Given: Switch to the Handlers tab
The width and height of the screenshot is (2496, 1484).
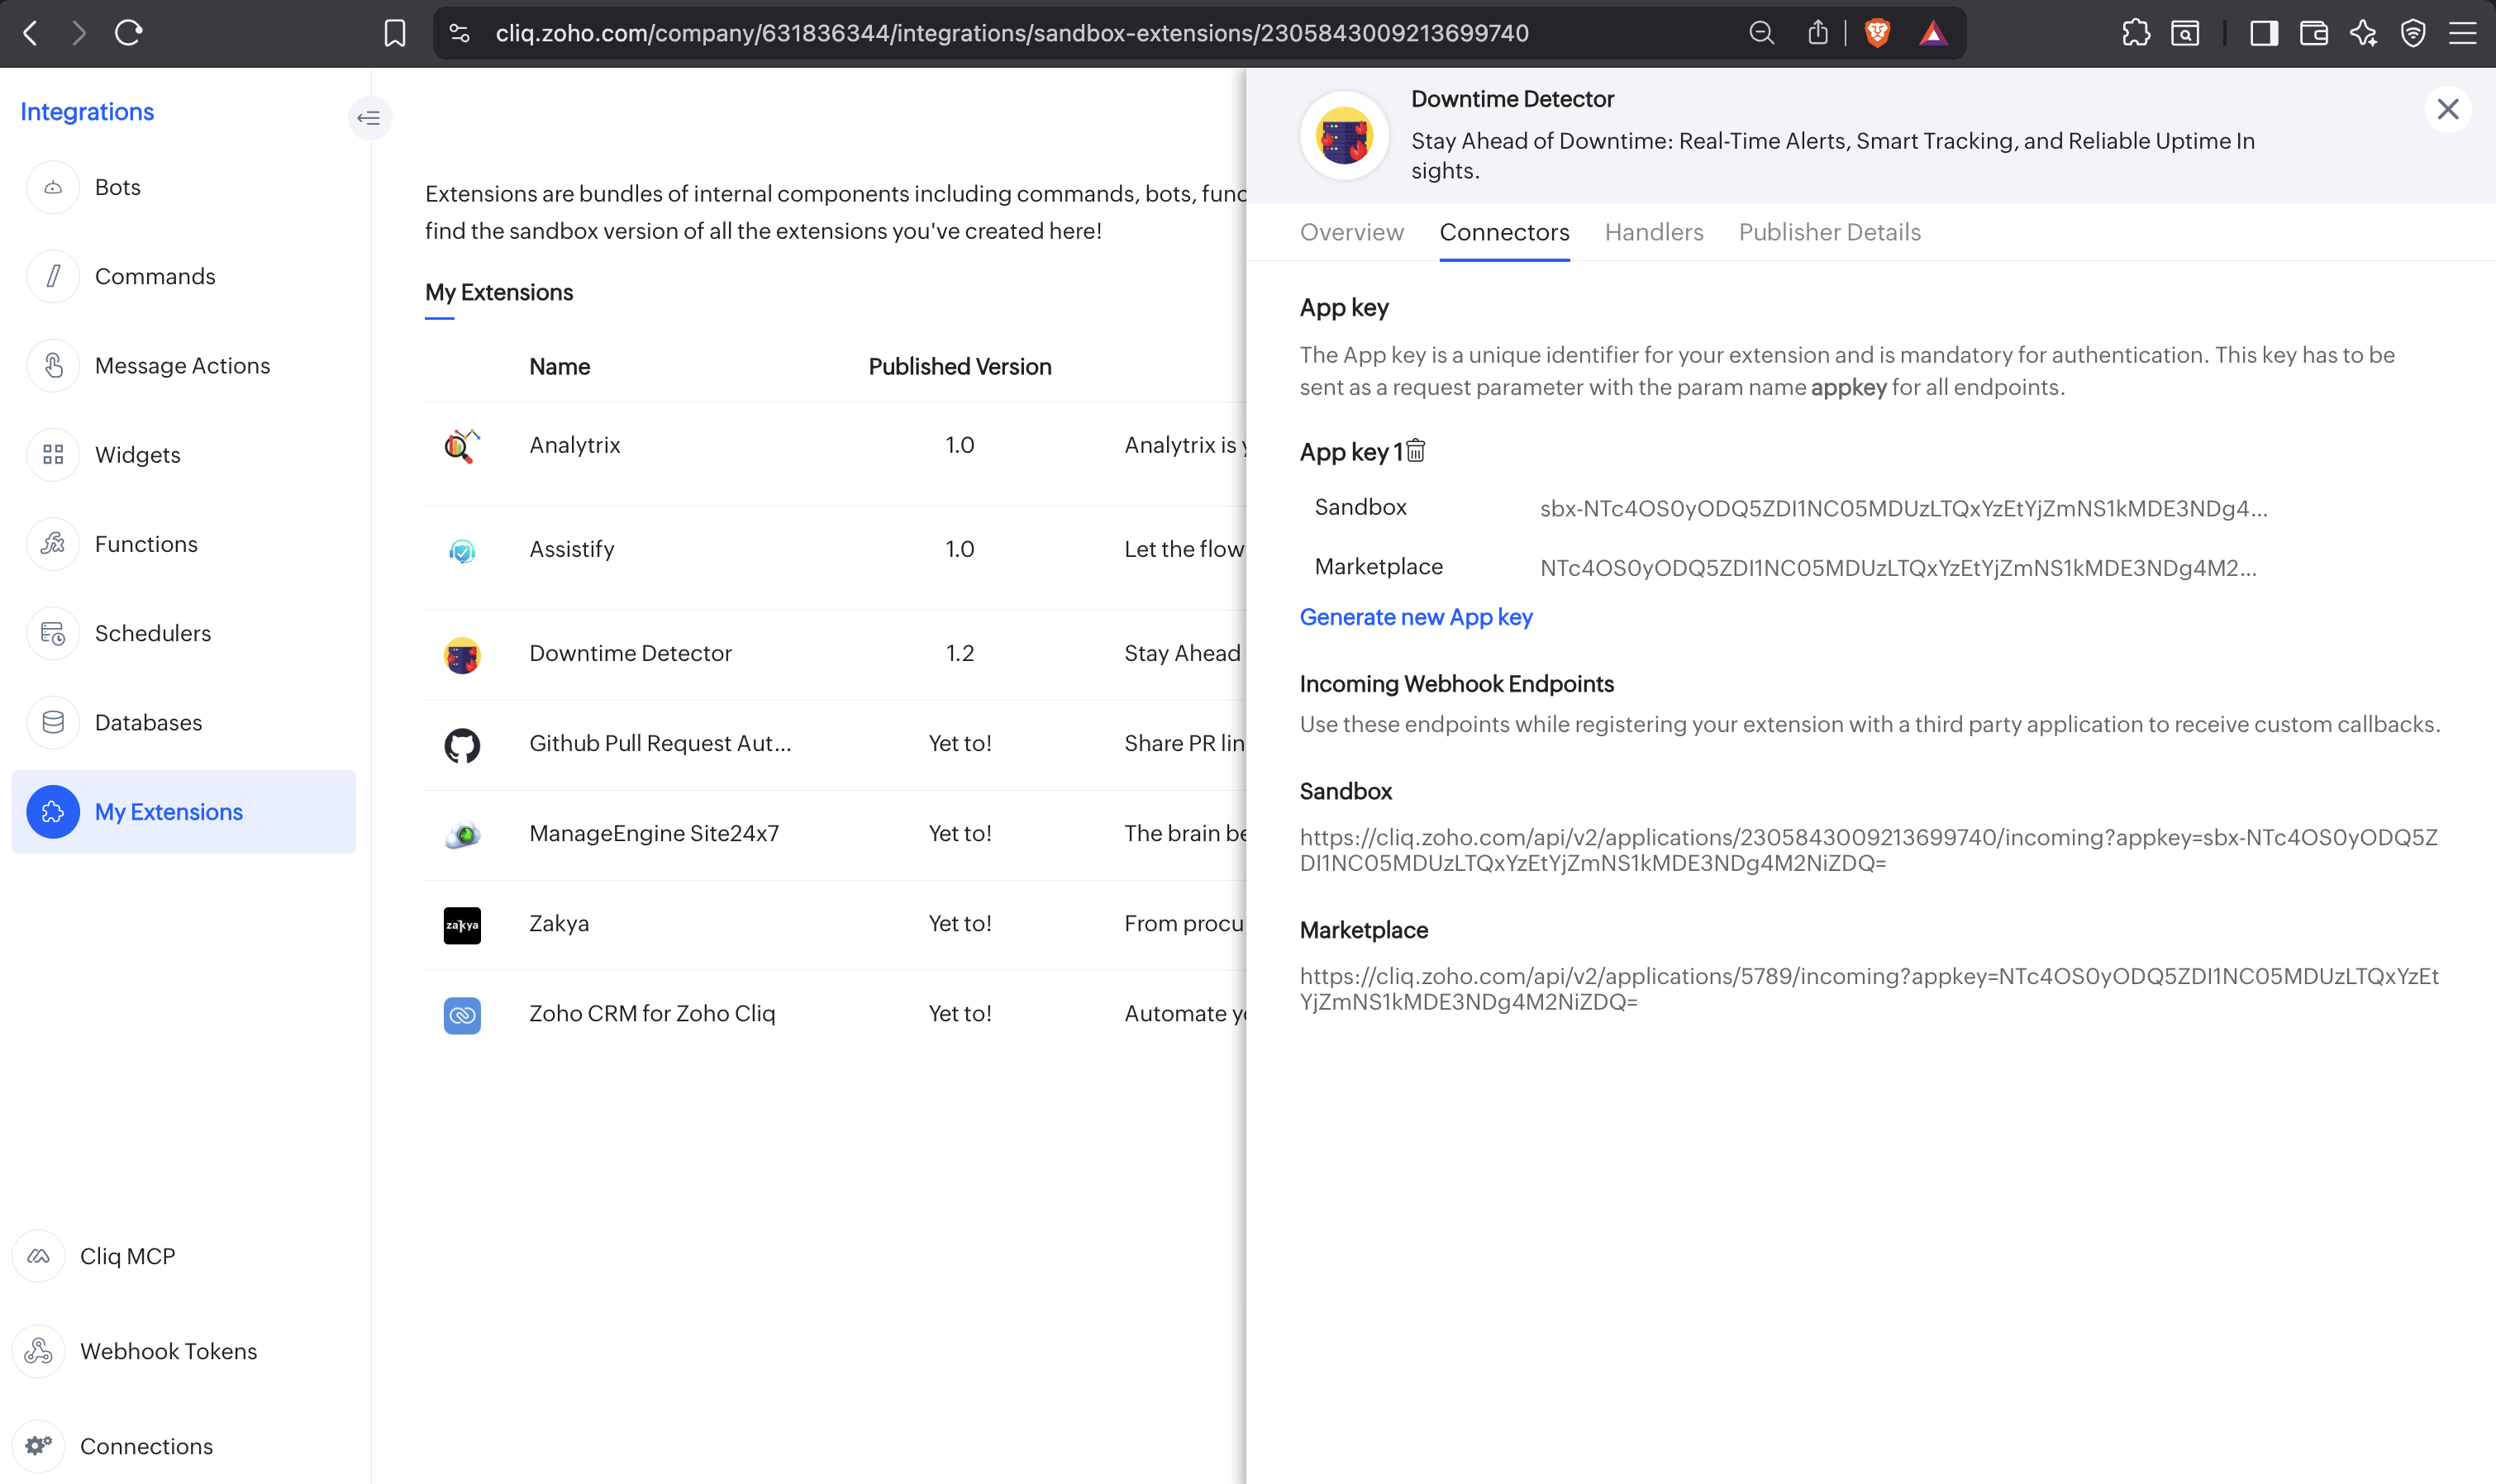Looking at the screenshot, I should pyautogui.click(x=1654, y=232).
